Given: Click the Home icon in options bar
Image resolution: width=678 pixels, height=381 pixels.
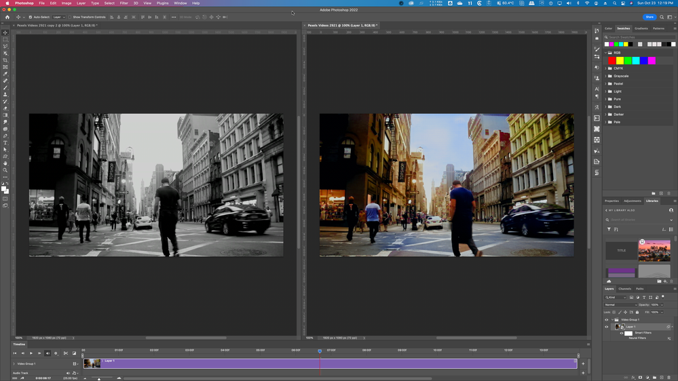Looking at the screenshot, I should tap(7, 17).
